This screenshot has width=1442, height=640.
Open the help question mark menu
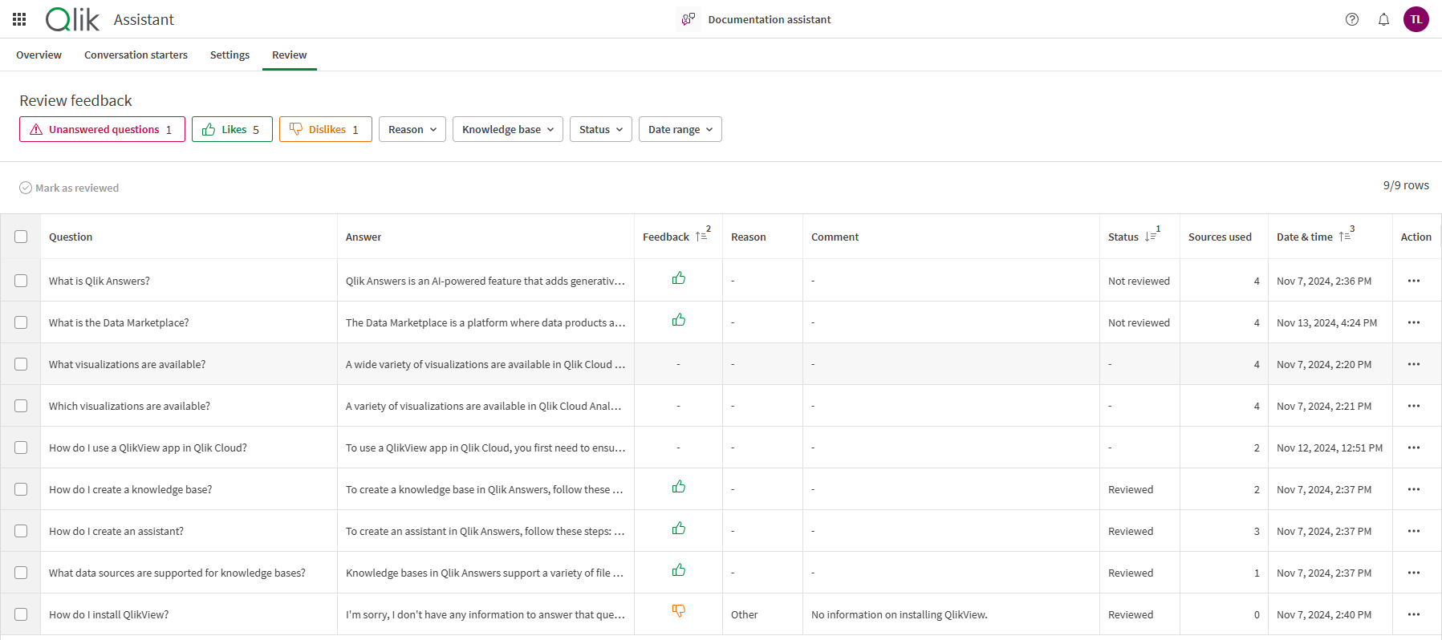click(1352, 19)
